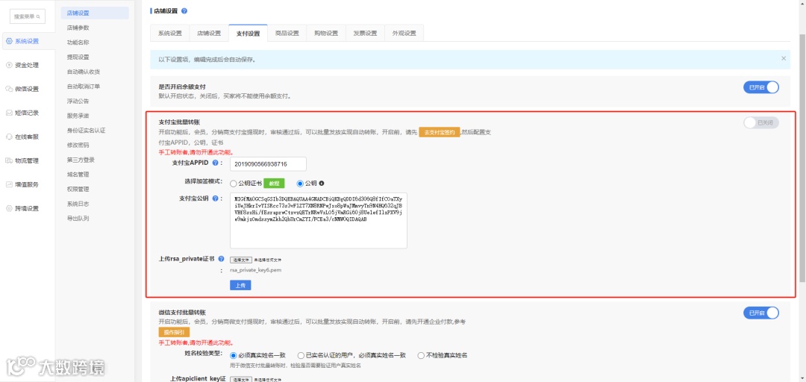Open 物流管理 sidebar section

[22, 160]
